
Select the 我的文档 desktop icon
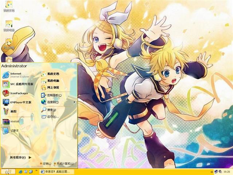tap(9, 6)
